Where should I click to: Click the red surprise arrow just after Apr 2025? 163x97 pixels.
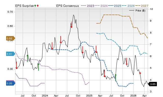tap(104, 73)
